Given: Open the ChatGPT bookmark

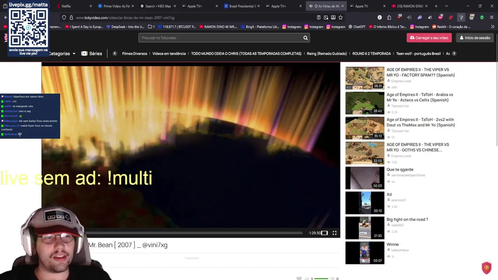Looking at the screenshot, I should point(357,27).
